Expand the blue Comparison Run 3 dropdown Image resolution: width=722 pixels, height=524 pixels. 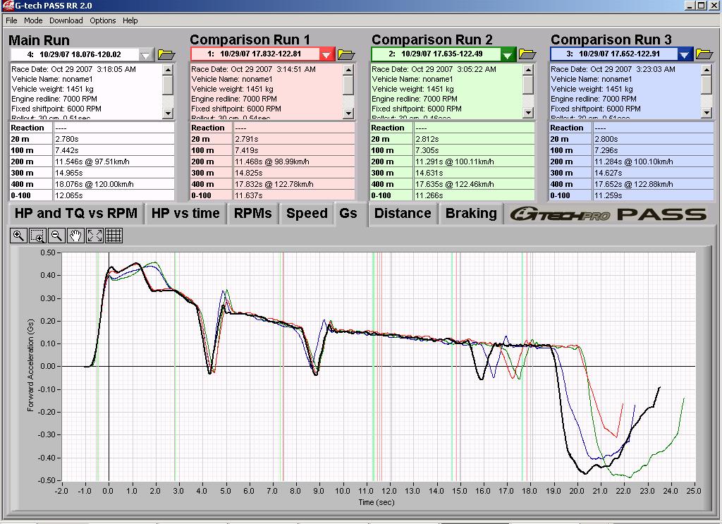(685, 54)
